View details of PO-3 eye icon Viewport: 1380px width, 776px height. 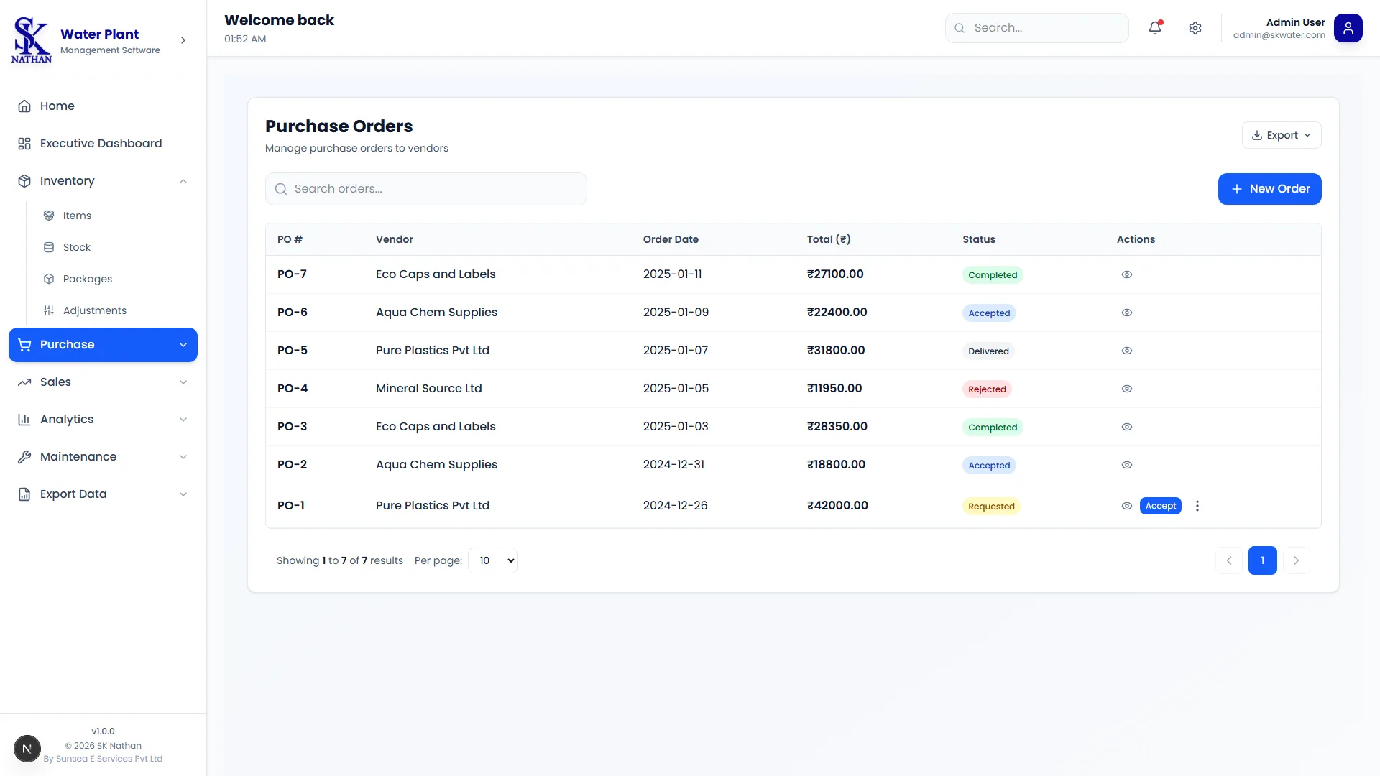coord(1126,427)
